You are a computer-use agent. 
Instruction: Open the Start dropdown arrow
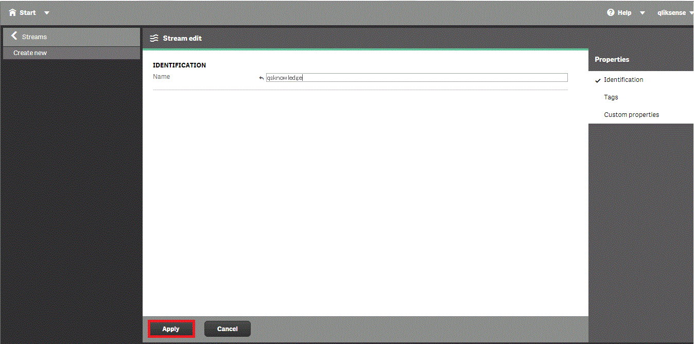[47, 13]
